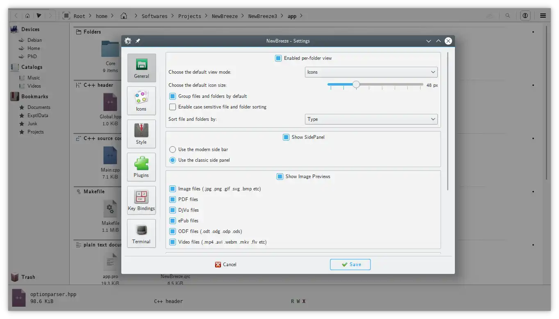The height and width of the screenshot is (319, 559).
Task: Go back using the toolbar back arrow
Action: click(16, 16)
